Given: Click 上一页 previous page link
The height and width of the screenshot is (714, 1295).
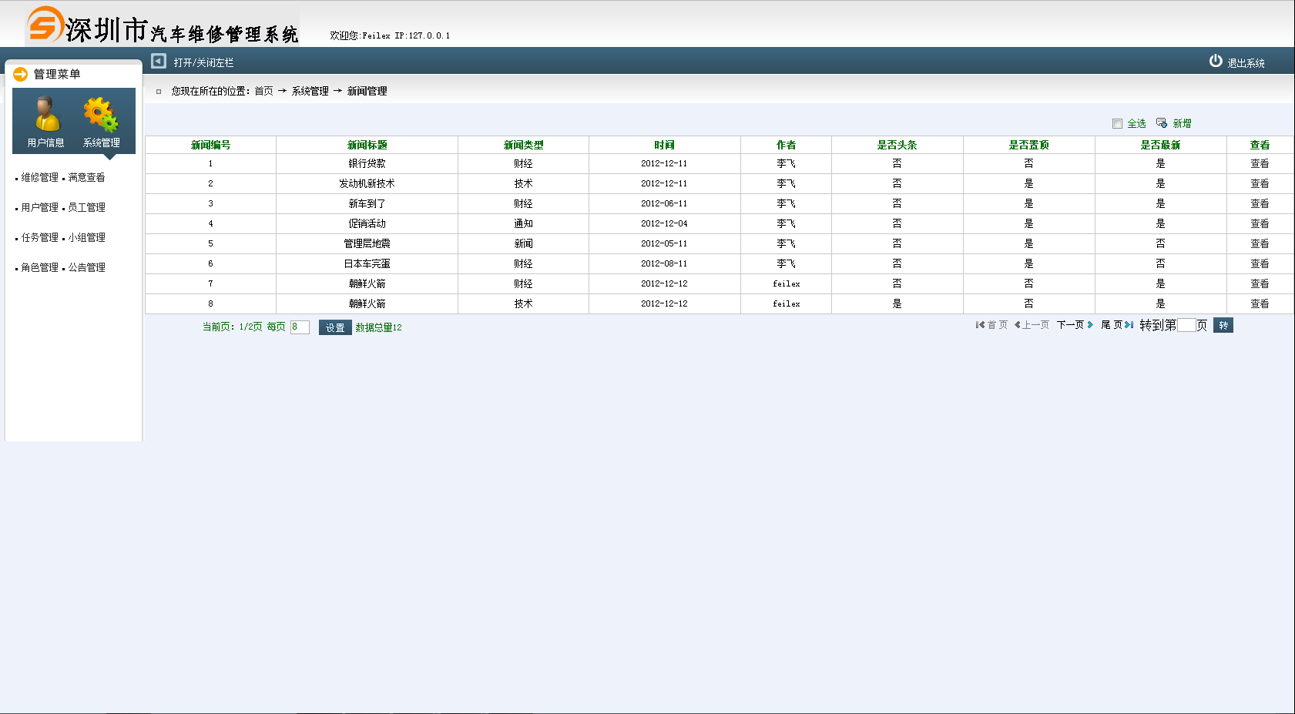Looking at the screenshot, I should [1035, 325].
